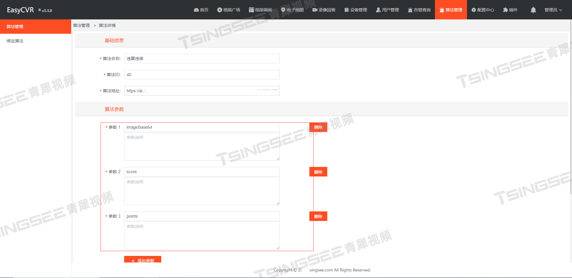Click the recording playback camera icon
The height and width of the screenshot is (278, 572).
pyautogui.click(x=315, y=10)
